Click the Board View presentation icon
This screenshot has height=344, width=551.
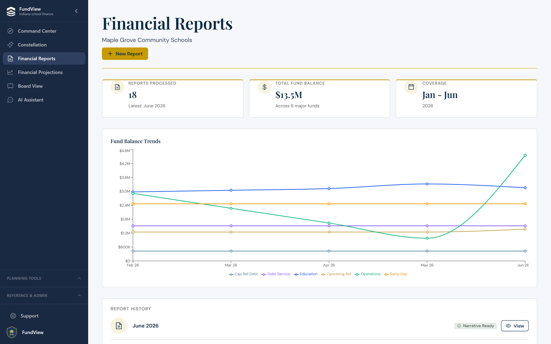coord(10,86)
